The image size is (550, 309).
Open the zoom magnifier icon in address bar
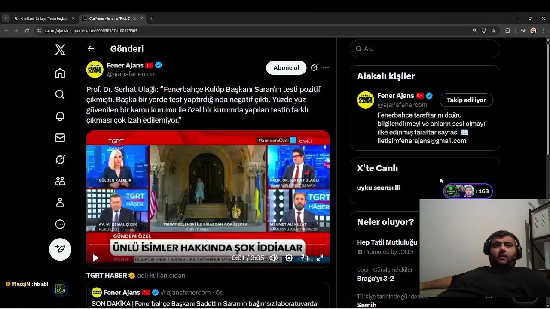(x=475, y=30)
